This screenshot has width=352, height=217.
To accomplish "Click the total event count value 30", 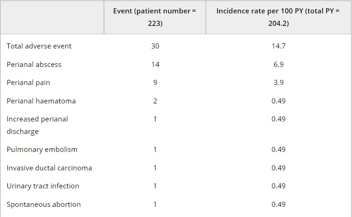I will pyautogui.click(x=155, y=46).
